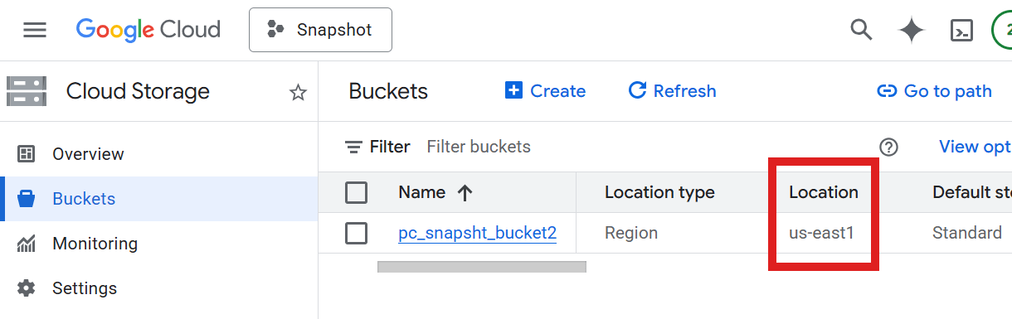Image resolution: width=1012 pixels, height=319 pixels.
Task: Open the hamburger navigation menu
Action: (x=35, y=31)
